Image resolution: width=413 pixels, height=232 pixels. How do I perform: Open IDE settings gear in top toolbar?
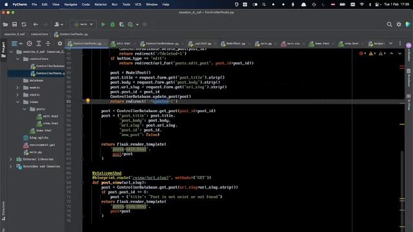(x=399, y=24)
